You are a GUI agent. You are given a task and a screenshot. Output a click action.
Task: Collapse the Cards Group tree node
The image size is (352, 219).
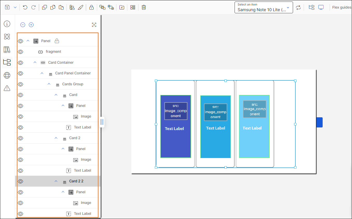point(49,84)
